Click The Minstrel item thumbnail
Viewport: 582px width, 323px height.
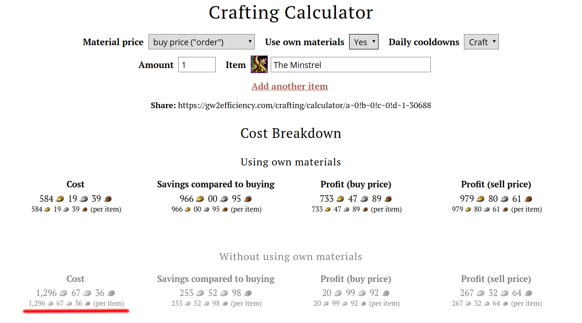click(259, 64)
